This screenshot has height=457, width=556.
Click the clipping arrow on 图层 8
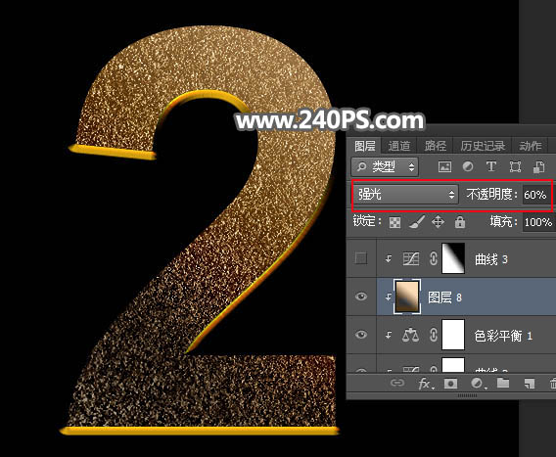click(389, 297)
